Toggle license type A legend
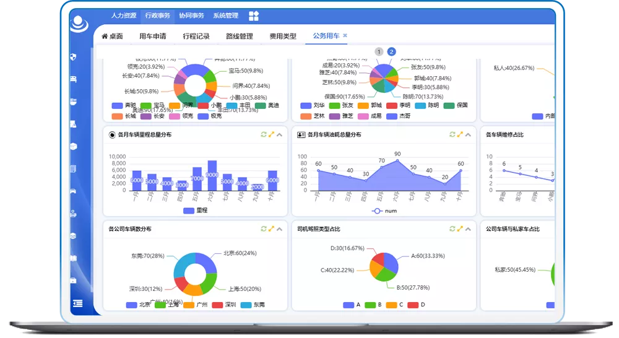 (352, 305)
